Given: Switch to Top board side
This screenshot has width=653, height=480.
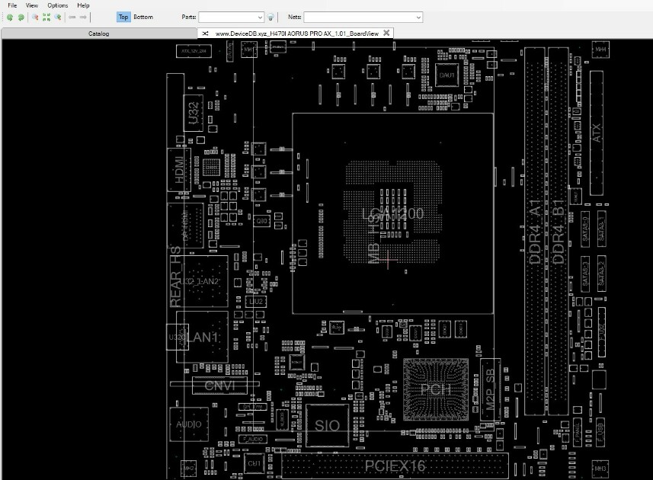Looking at the screenshot, I should coord(123,17).
